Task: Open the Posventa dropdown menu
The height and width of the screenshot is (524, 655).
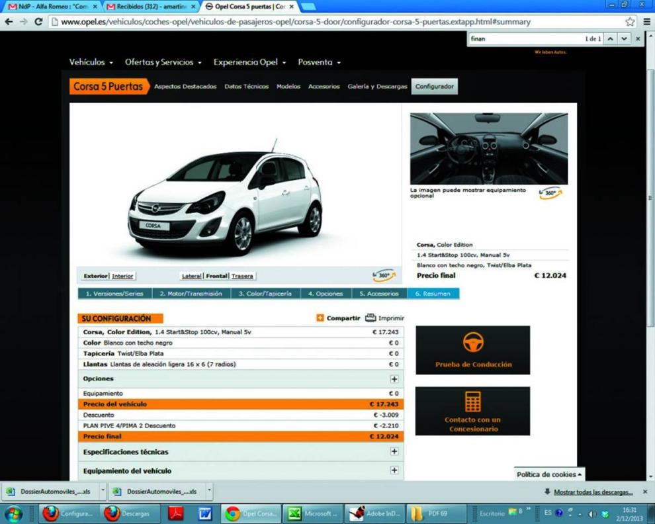Action: (x=320, y=62)
